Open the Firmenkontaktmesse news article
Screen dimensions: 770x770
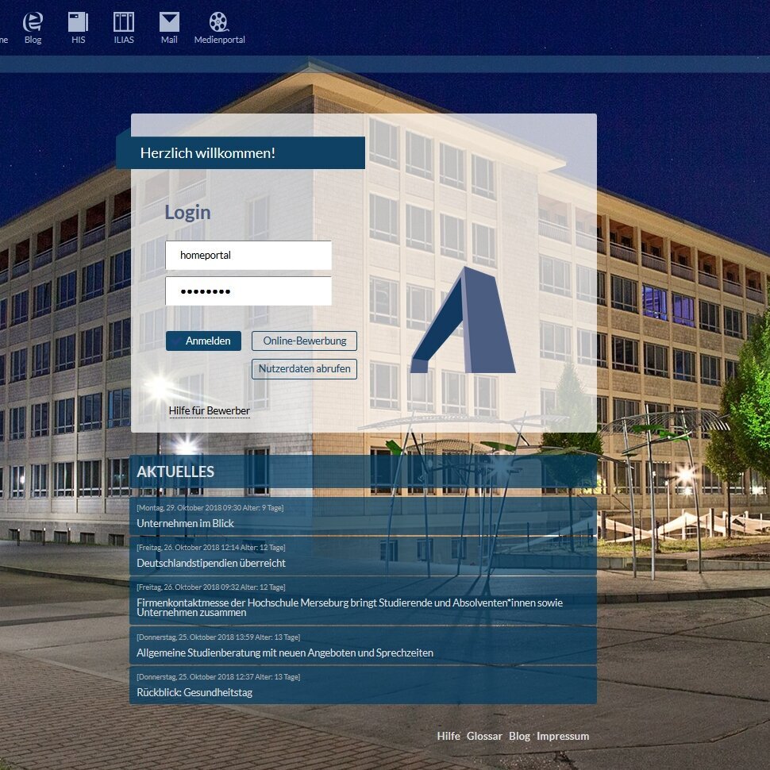point(349,607)
